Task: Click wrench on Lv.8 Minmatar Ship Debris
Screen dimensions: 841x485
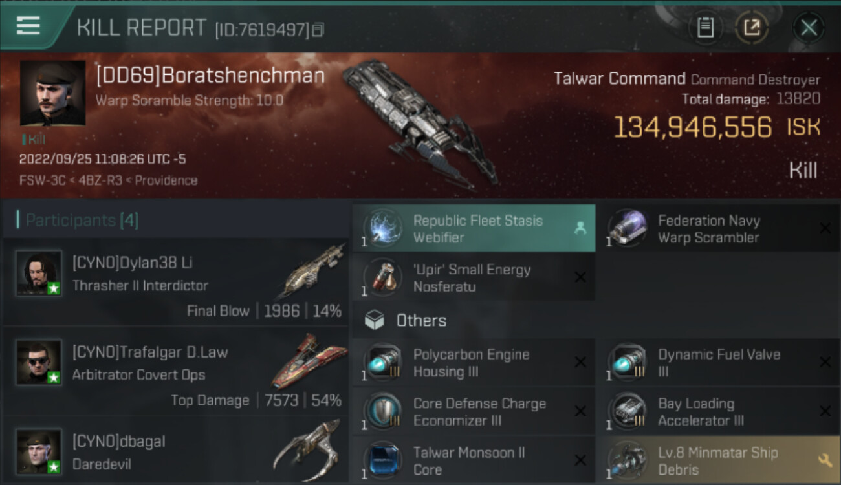Action: [x=825, y=460]
